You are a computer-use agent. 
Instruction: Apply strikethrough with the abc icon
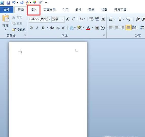(x=52, y=28)
